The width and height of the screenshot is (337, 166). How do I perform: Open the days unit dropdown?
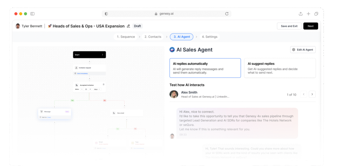click(x=97, y=89)
